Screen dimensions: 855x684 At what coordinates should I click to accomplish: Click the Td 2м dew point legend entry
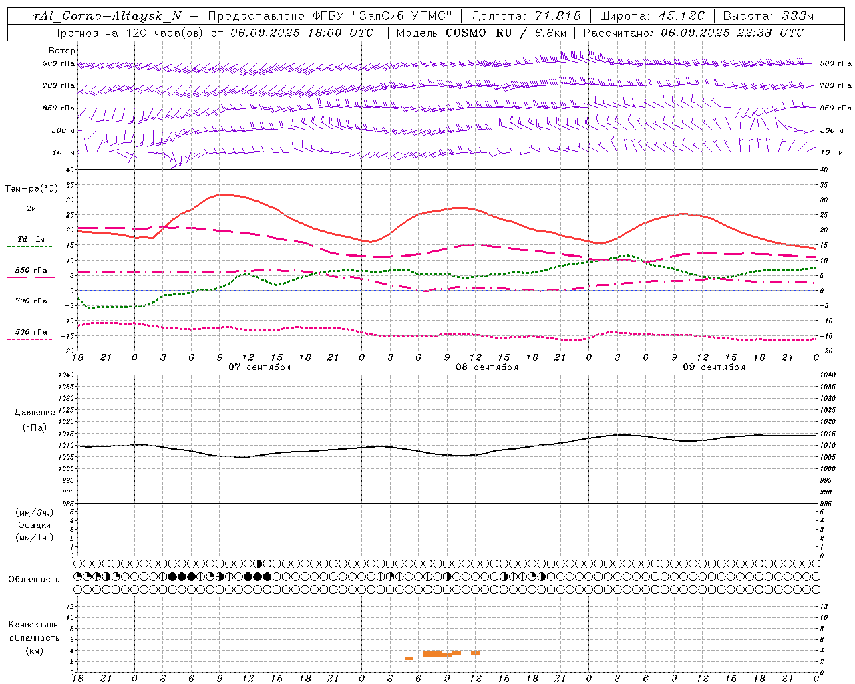coord(31,239)
